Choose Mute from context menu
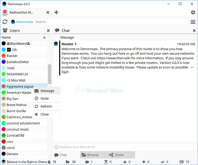This screenshot has height=165, width=198. coord(47,98)
